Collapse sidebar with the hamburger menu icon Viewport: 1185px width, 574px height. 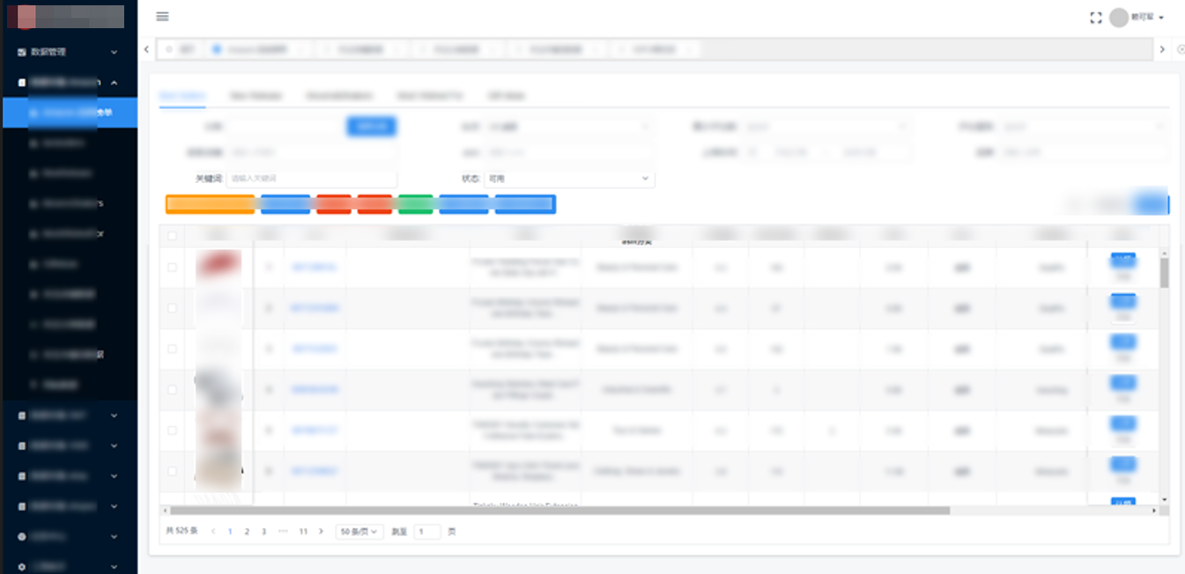tap(162, 17)
